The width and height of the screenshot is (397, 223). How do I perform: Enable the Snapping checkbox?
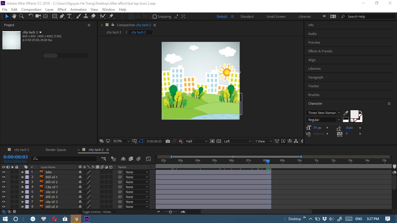155,17
